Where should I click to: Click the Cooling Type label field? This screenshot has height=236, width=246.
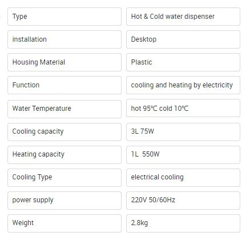(64, 177)
